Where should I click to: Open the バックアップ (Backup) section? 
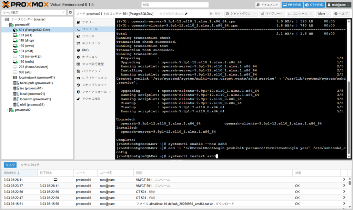[x=91, y=71]
